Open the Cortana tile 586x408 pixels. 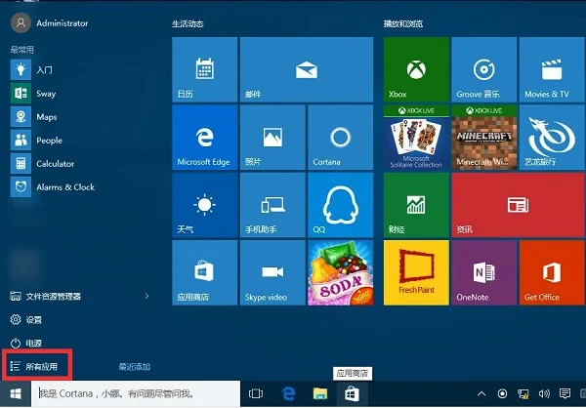click(x=340, y=137)
